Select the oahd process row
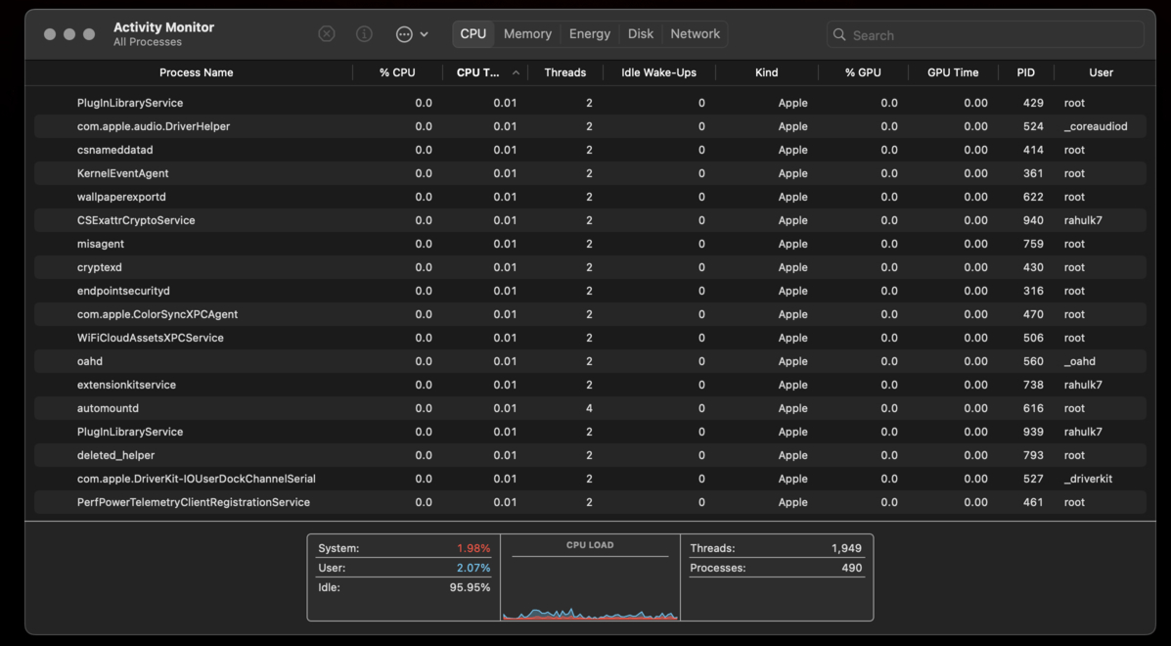This screenshot has width=1171, height=646. [x=590, y=361]
